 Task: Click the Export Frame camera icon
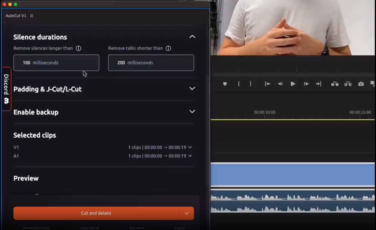[x=361, y=84]
